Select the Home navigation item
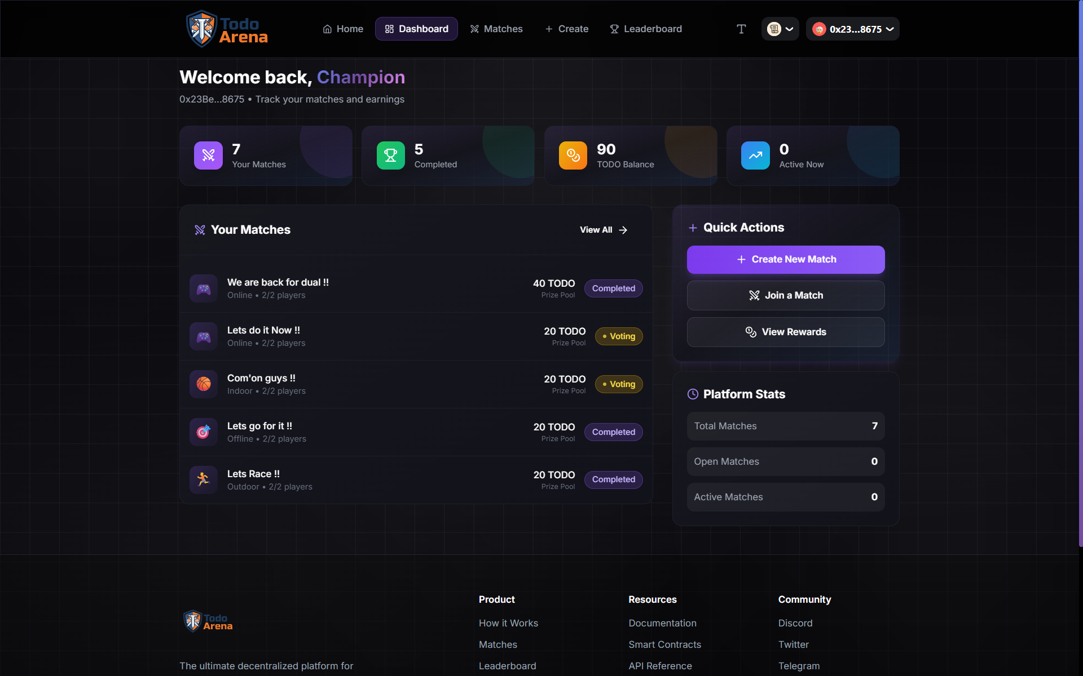 point(343,29)
